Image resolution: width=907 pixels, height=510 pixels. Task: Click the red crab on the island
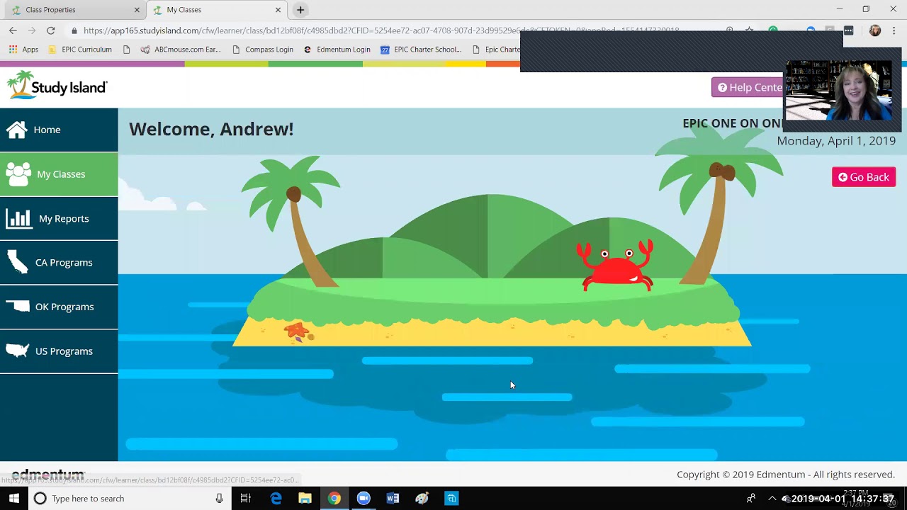click(x=616, y=265)
